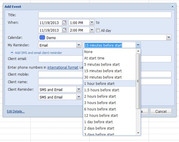This screenshot has height=142, width=179.
Task: Open end date calendar picker icon
Action: coord(64,30)
